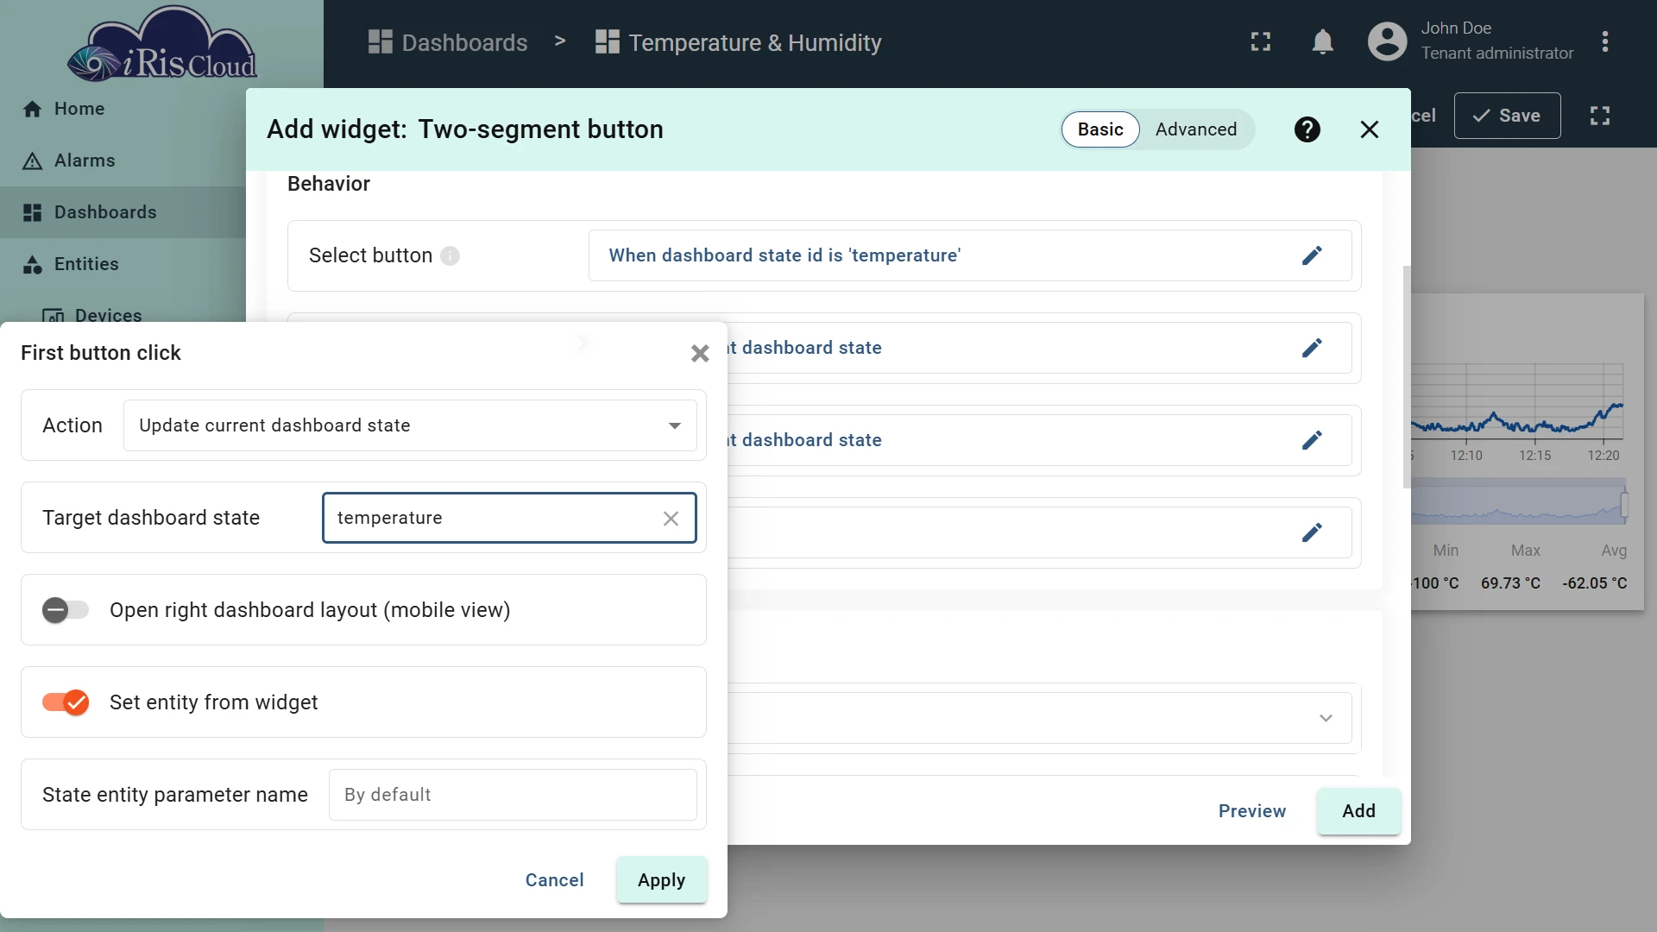Open the notifications bell
The image size is (1657, 932).
click(1322, 41)
